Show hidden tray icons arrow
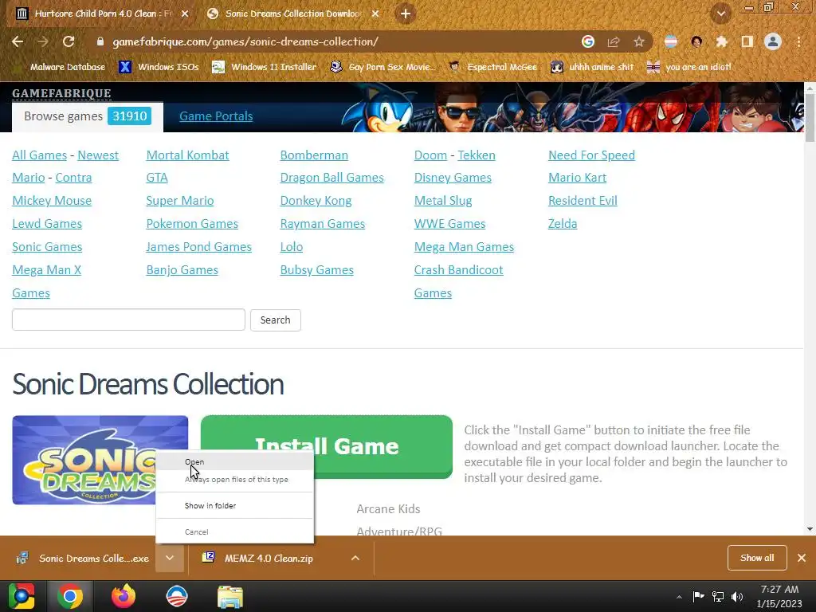The height and width of the screenshot is (612, 816). (679, 597)
